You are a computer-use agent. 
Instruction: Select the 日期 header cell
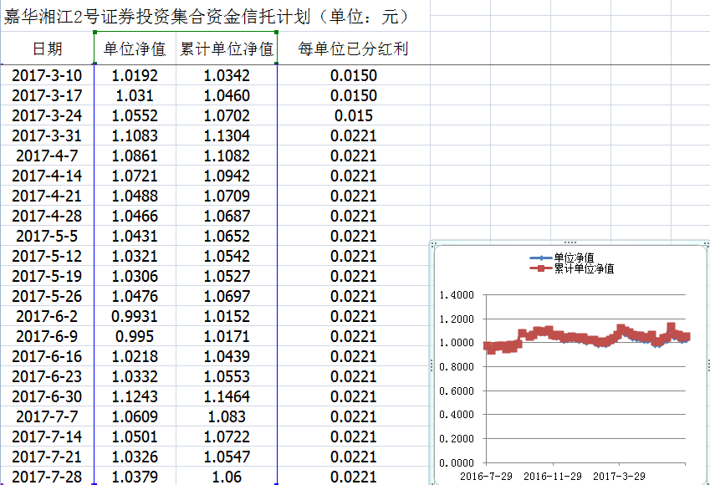tap(48, 49)
